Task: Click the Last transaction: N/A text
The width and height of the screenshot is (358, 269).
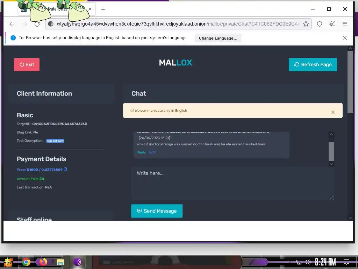Action: click(34, 187)
